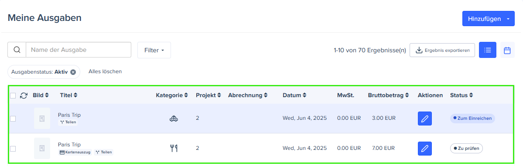523x166 pixels.
Task: Click the taxi category icon
Action: (174, 119)
